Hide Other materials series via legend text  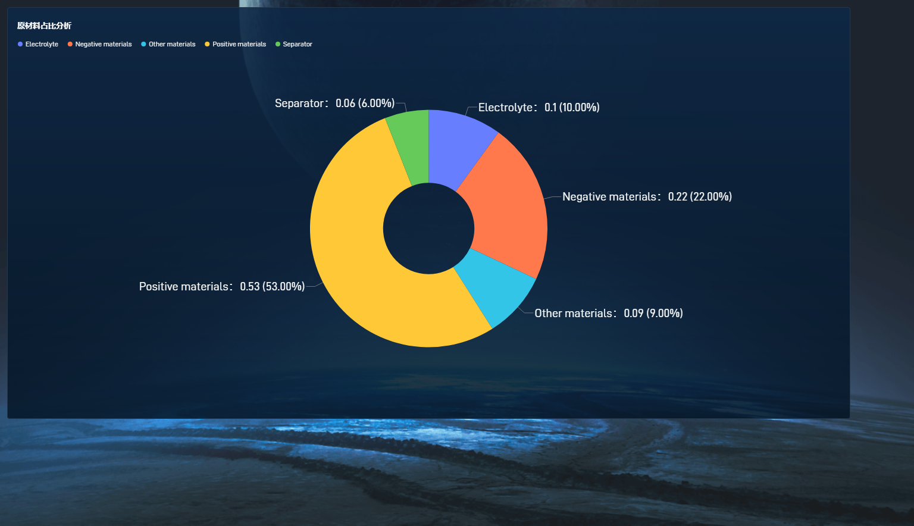(172, 44)
